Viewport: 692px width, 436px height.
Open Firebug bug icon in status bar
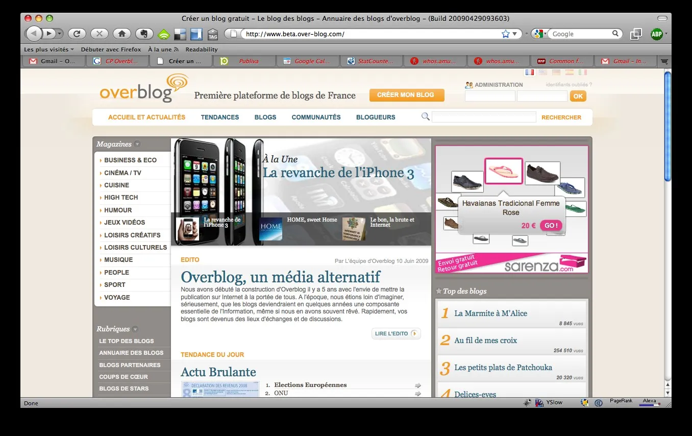pyautogui.click(x=527, y=403)
